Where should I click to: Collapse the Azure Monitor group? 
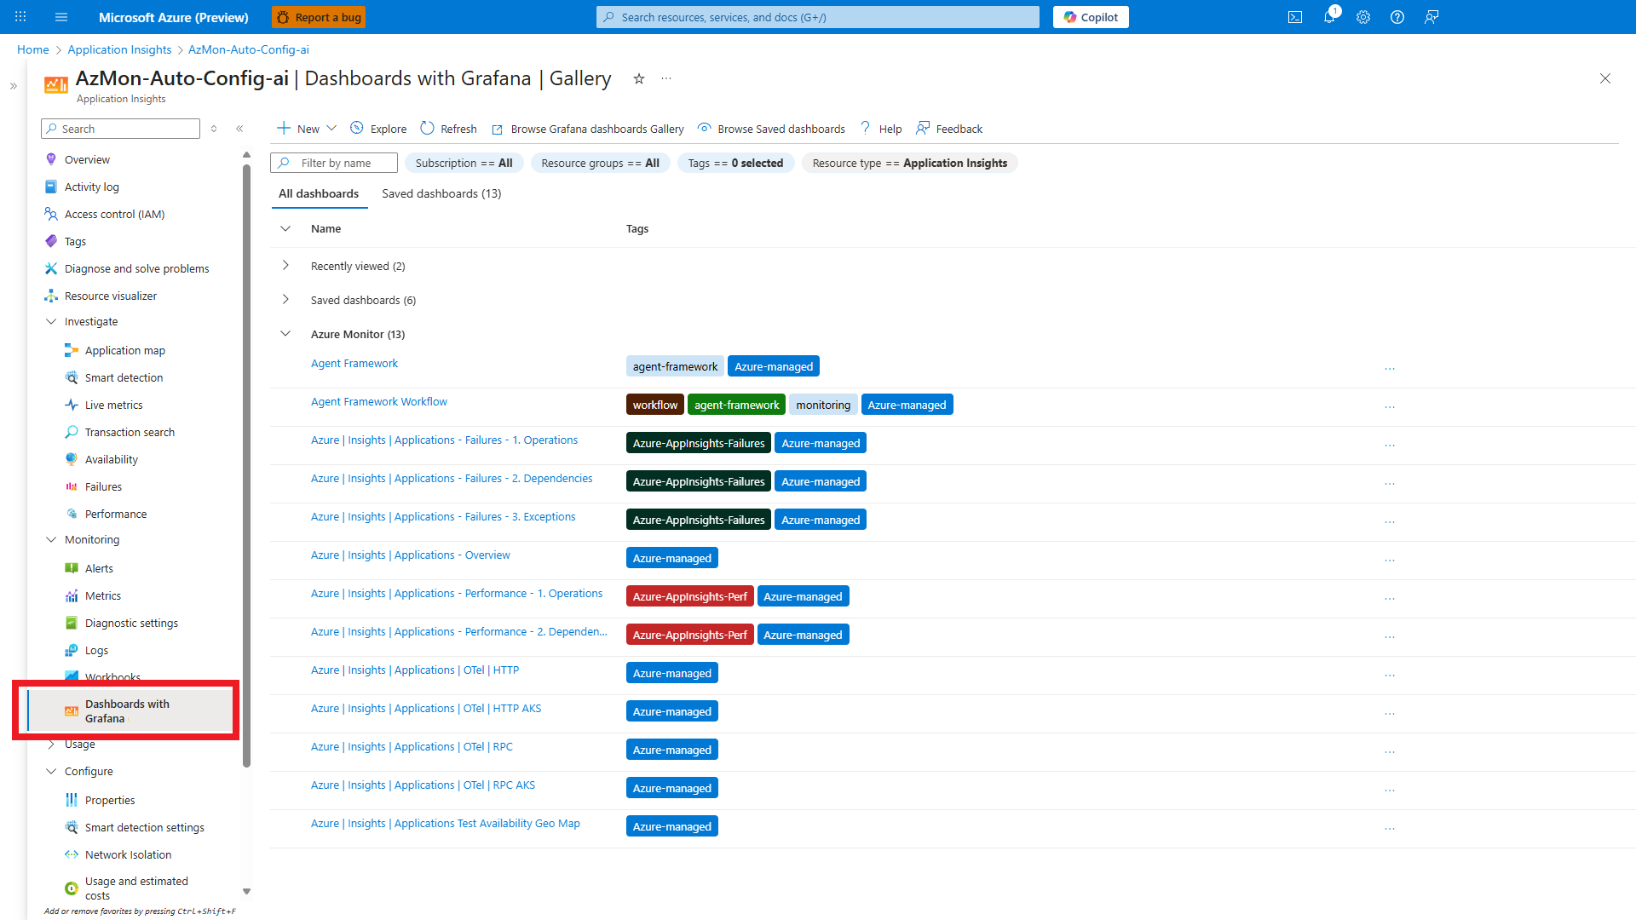point(285,334)
